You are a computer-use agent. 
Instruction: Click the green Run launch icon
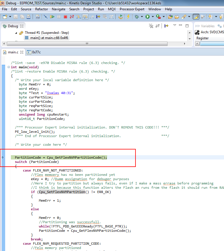(148, 17)
